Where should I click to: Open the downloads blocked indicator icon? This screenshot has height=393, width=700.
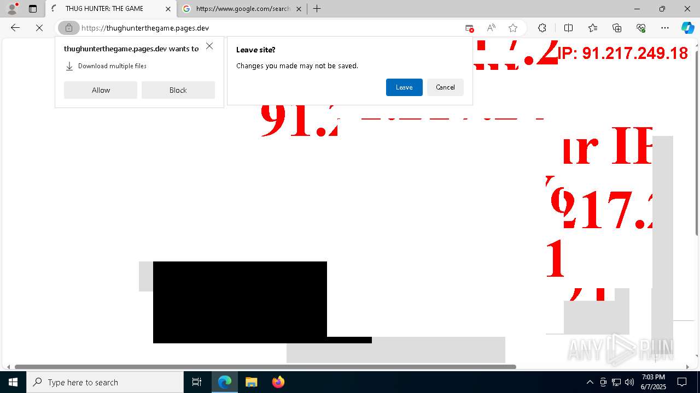[x=469, y=28]
